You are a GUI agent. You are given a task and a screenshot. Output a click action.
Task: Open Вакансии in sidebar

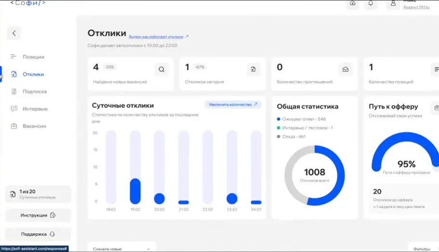coord(34,126)
